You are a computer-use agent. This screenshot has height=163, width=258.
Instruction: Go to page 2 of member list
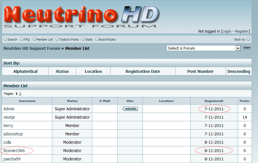click(20, 94)
